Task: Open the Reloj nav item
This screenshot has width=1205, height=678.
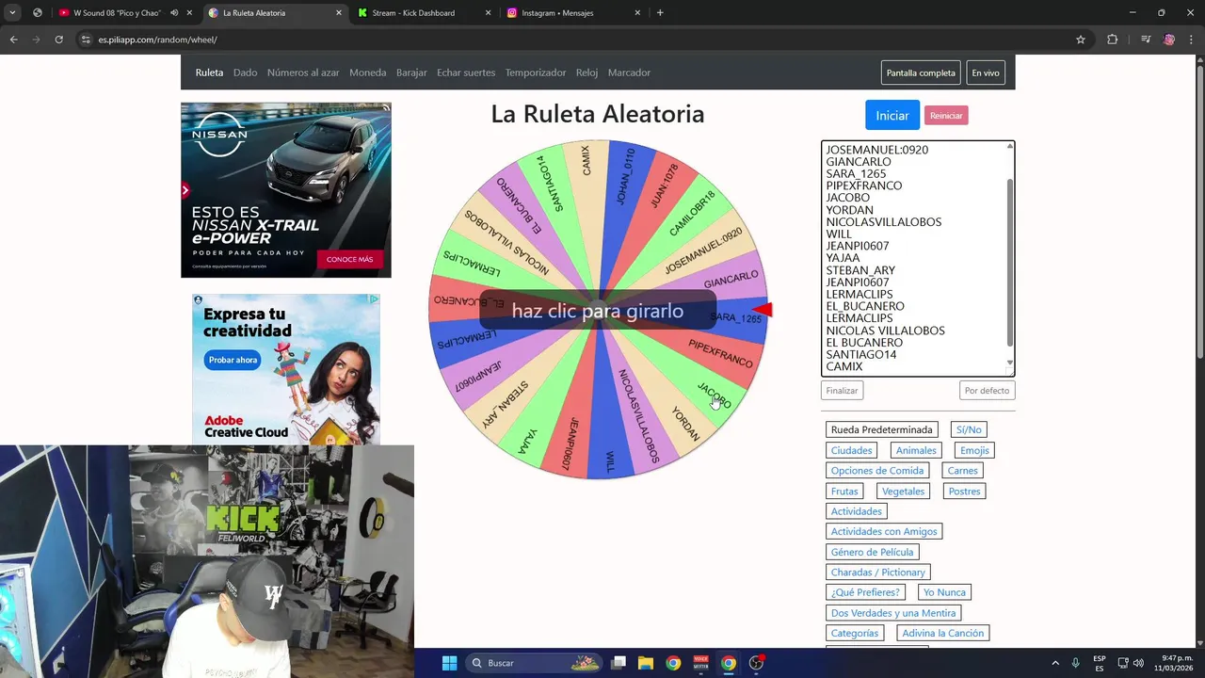Action: tap(586, 73)
